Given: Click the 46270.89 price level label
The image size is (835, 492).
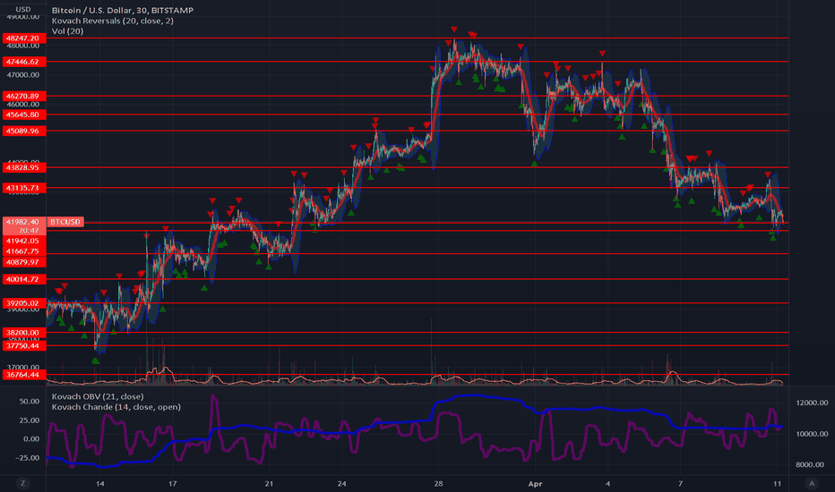Looking at the screenshot, I should (x=24, y=97).
